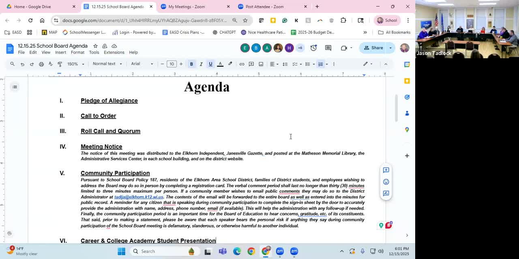Open the Format menu
Viewport: 519px width, 259px height.
[77, 52]
